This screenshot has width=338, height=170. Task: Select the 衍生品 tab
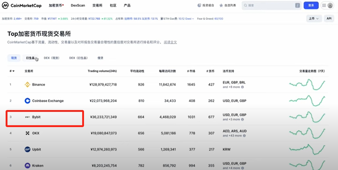(x=30, y=58)
